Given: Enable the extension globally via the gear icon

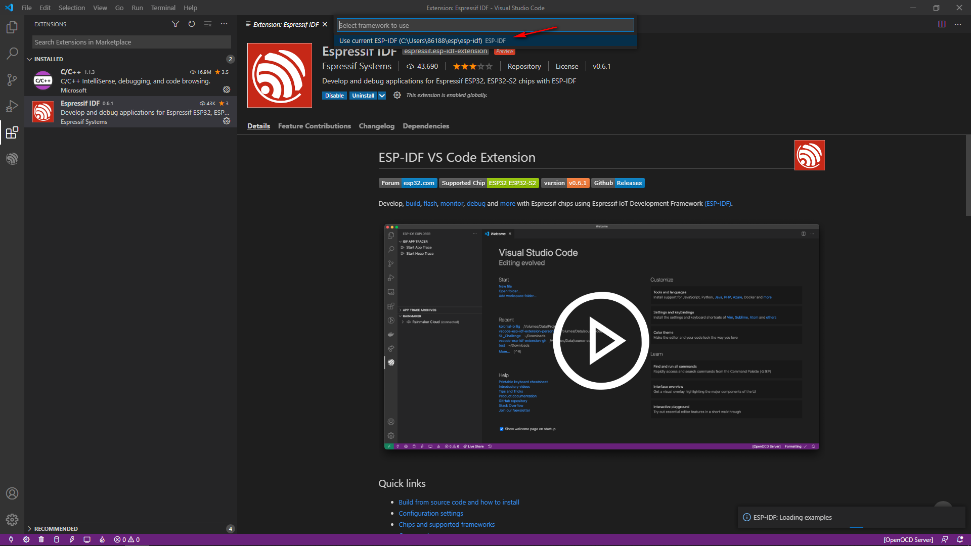Looking at the screenshot, I should tap(397, 95).
